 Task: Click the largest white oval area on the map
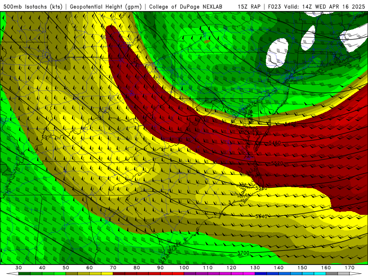click(277, 53)
